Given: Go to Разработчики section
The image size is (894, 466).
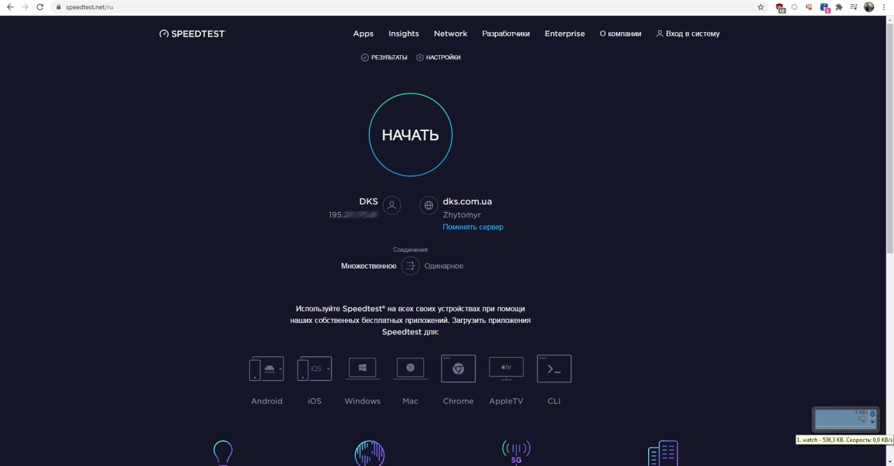Looking at the screenshot, I should coord(506,33).
